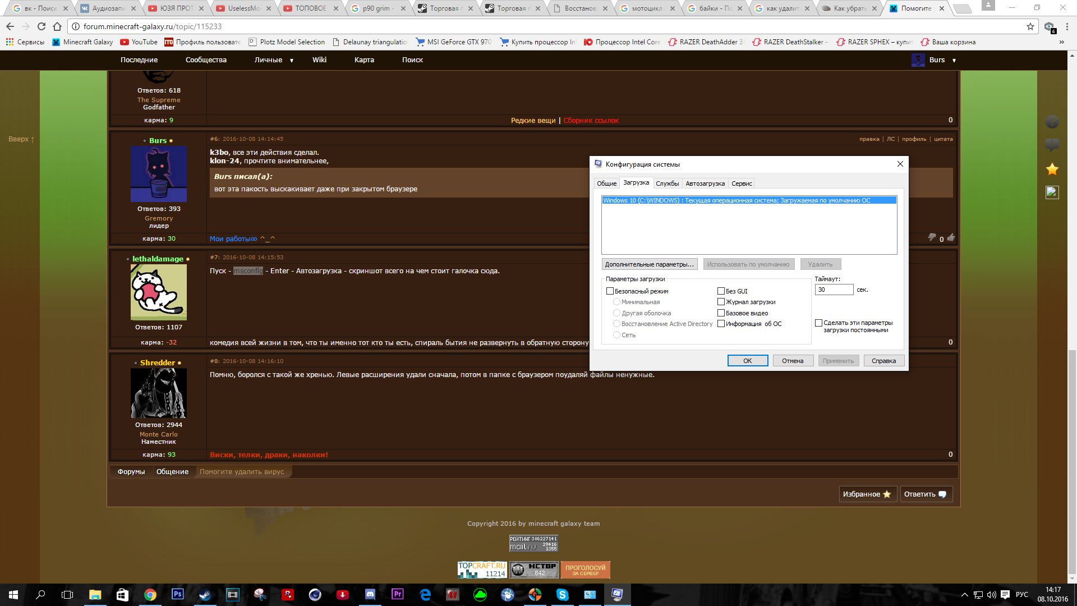Enable the Журнал загрузки checkbox
Screen dimensions: 1077x606
coord(721,302)
